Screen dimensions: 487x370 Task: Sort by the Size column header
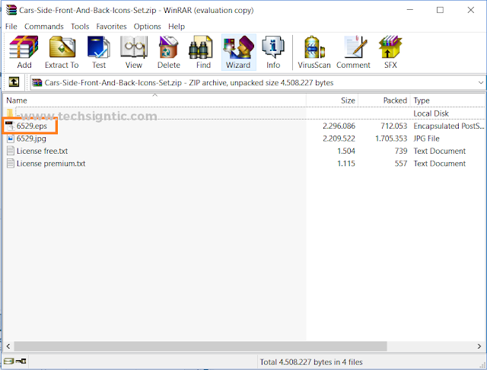[x=332, y=100]
